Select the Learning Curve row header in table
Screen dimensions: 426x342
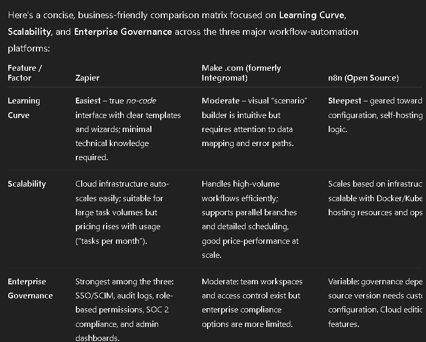24,108
